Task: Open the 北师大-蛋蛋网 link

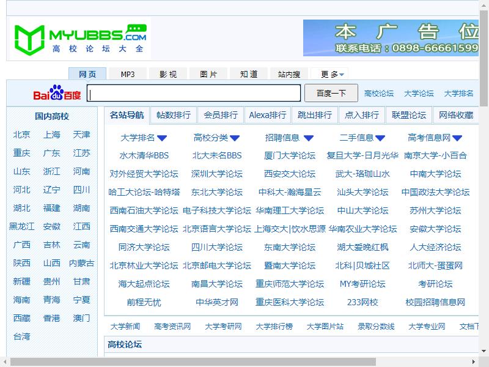Action: coord(435,266)
